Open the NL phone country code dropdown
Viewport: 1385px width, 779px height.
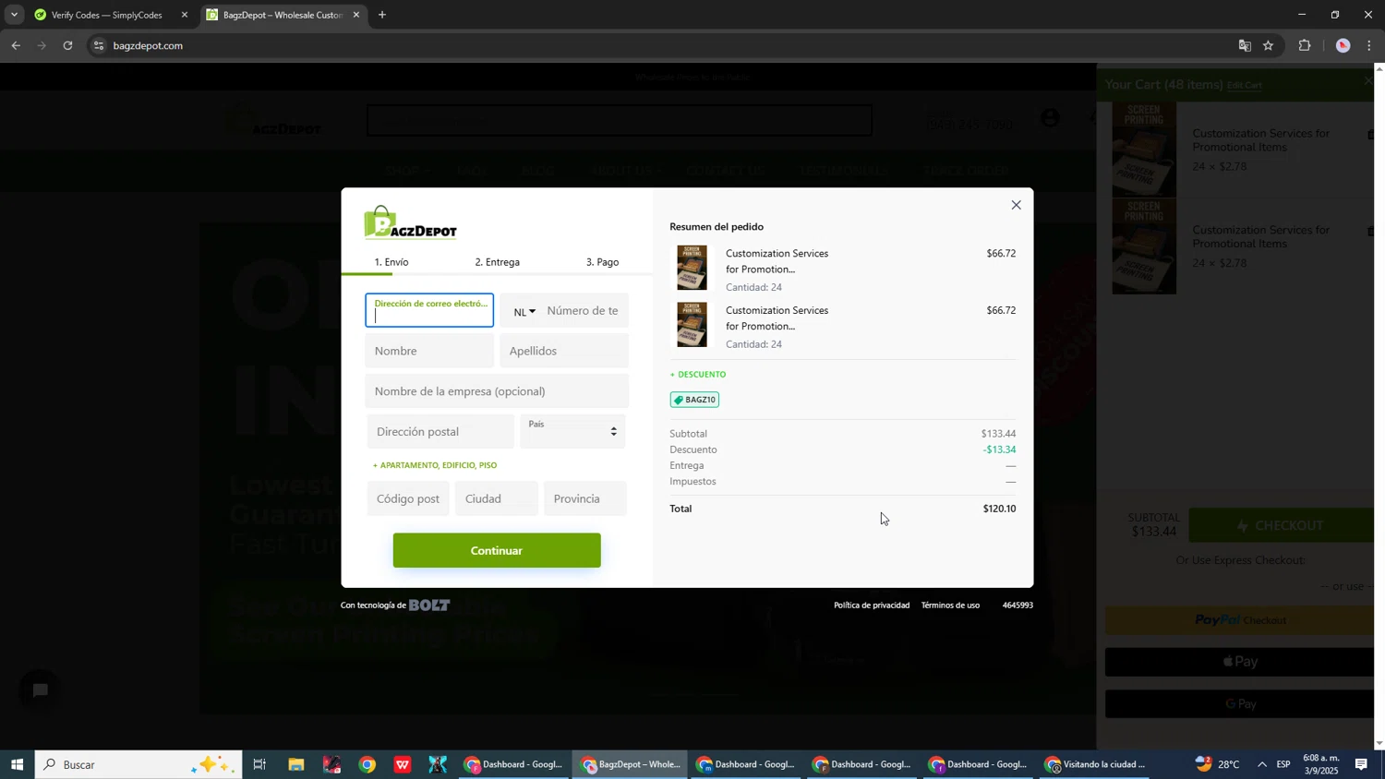(x=524, y=311)
